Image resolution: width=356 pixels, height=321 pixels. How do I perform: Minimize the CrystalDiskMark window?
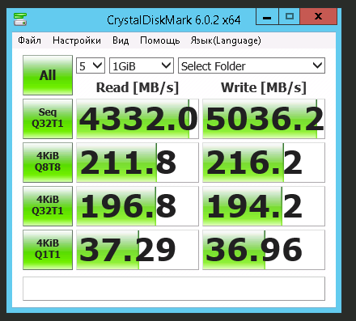(x=267, y=16)
